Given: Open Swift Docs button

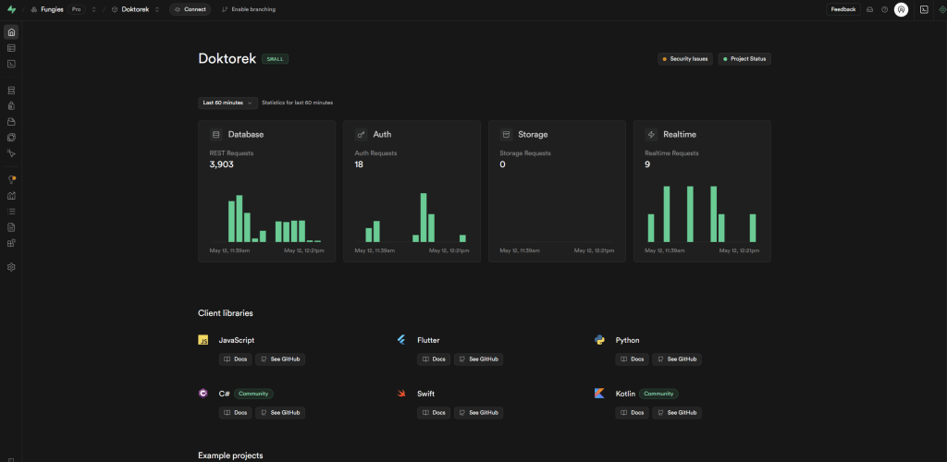Looking at the screenshot, I should pos(434,412).
